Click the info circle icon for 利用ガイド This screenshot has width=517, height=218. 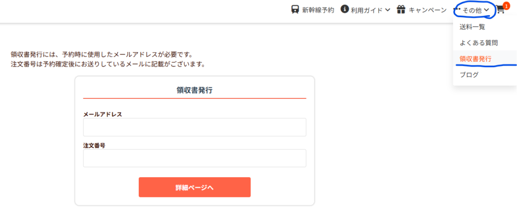[x=345, y=9]
